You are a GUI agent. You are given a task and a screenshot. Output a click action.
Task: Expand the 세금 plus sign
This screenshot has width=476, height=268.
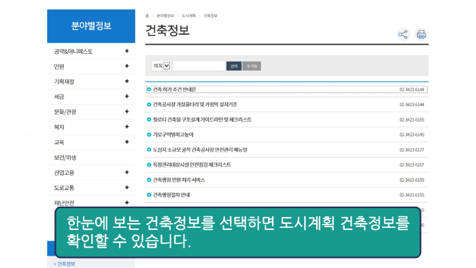tap(127, 96)
